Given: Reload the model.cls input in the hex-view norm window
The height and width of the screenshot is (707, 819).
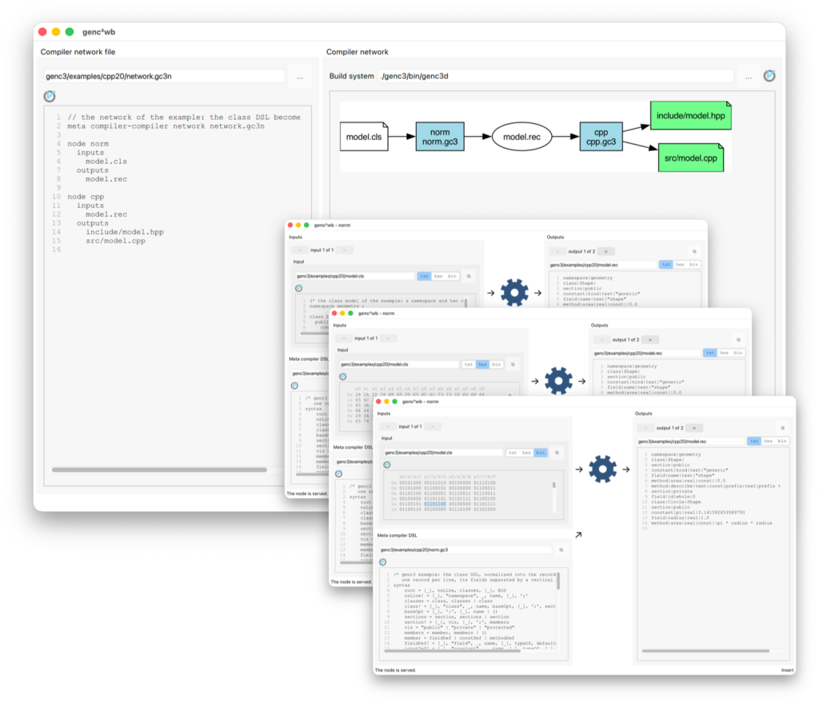Looking at the screenshot, I should coord(342,377).
